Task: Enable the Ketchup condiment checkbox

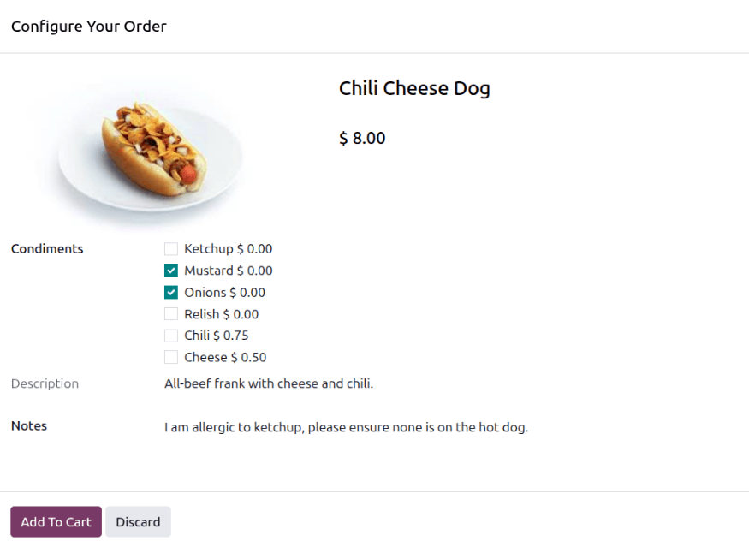Action: point(171,248)
